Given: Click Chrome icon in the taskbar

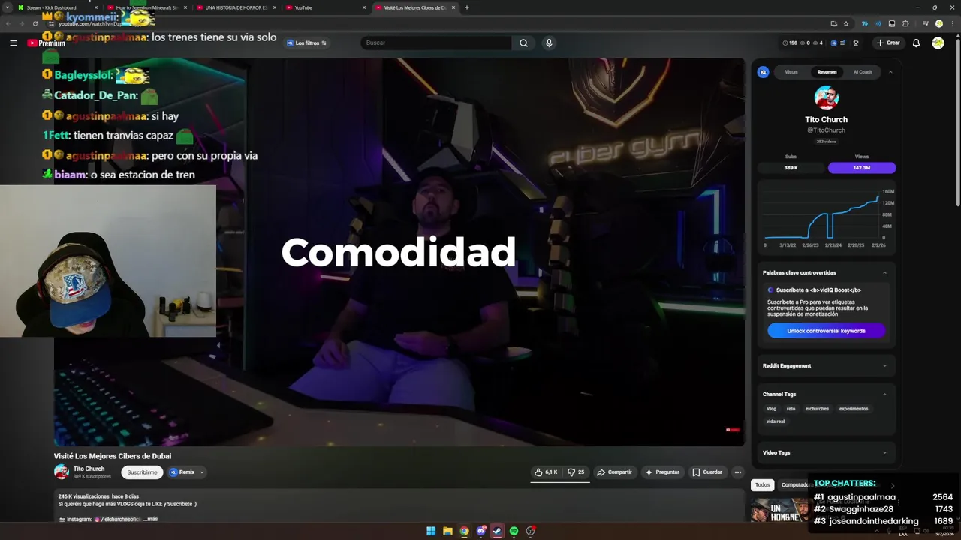Looking at the screenshot, I should 464,531.
